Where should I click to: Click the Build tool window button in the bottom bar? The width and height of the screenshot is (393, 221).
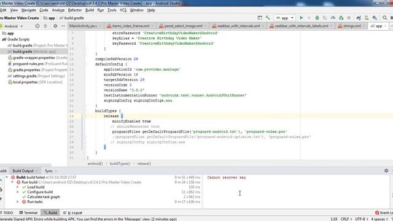pyautogui.click(x=50, y=213)
